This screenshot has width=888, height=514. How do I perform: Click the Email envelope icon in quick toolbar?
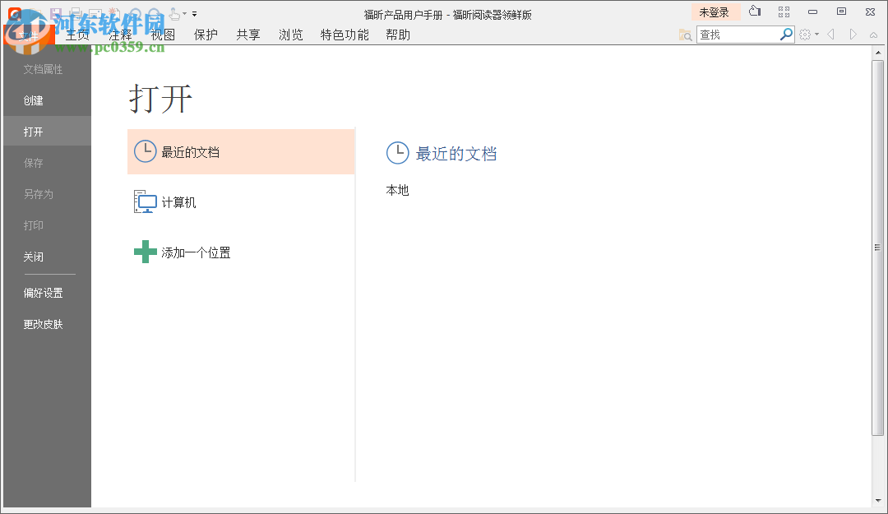pos(95,14)
